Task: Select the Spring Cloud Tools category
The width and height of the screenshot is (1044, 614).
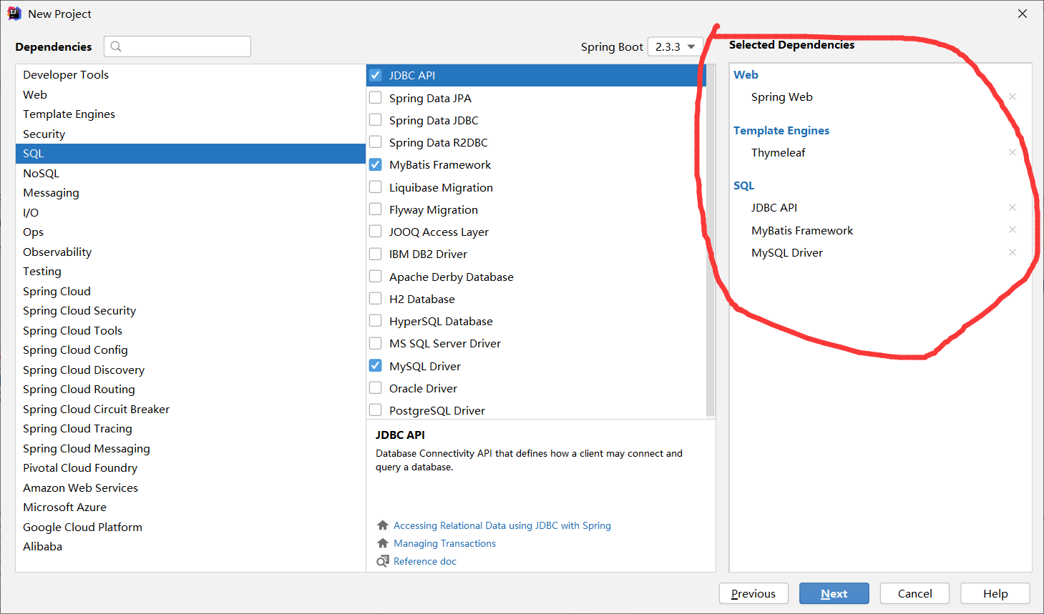Action: point(190,330)
